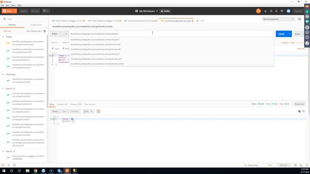Collapse the Yesterday history group
The width and height of the screenshot is (310, 174).
(x=3, y=74)
